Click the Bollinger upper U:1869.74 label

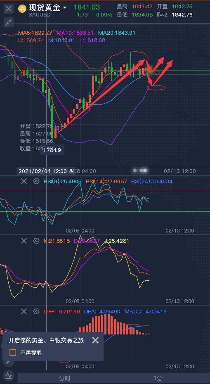click(31, 40)
